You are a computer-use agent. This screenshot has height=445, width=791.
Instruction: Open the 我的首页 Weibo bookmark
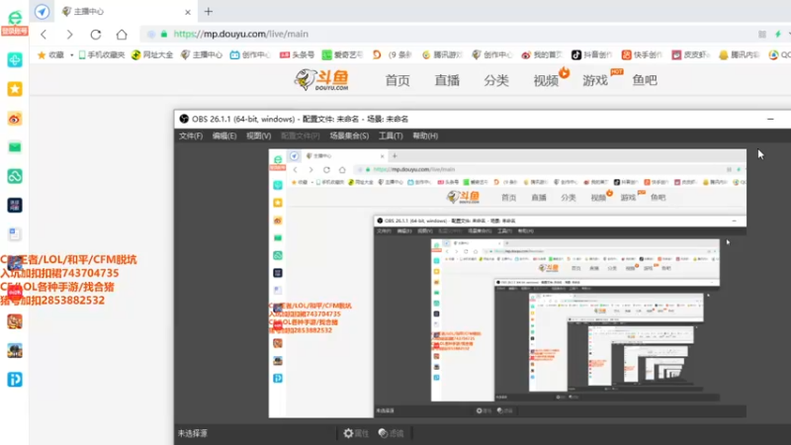click(x=542, y=55)
